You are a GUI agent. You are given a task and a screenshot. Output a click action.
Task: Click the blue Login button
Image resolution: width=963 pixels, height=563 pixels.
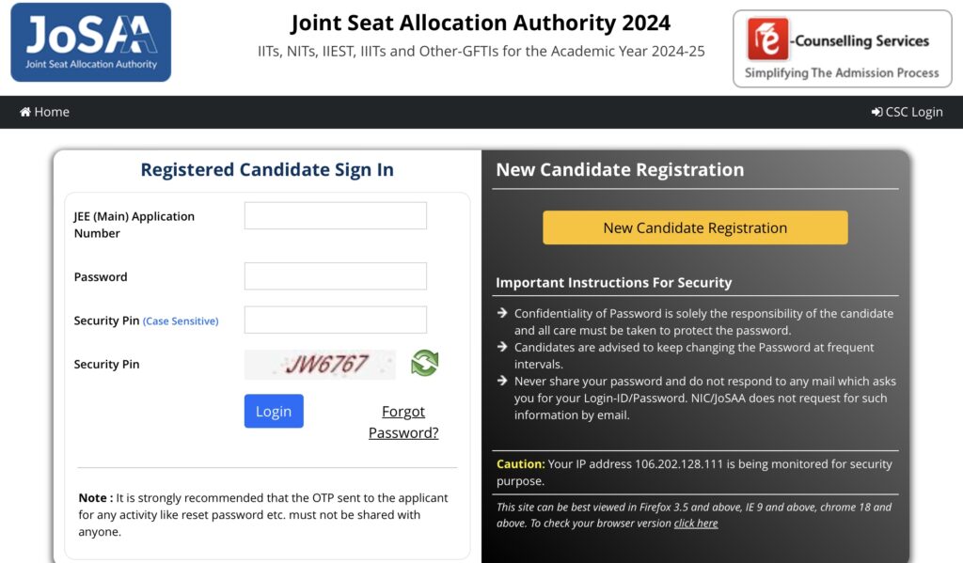[274, 411]
